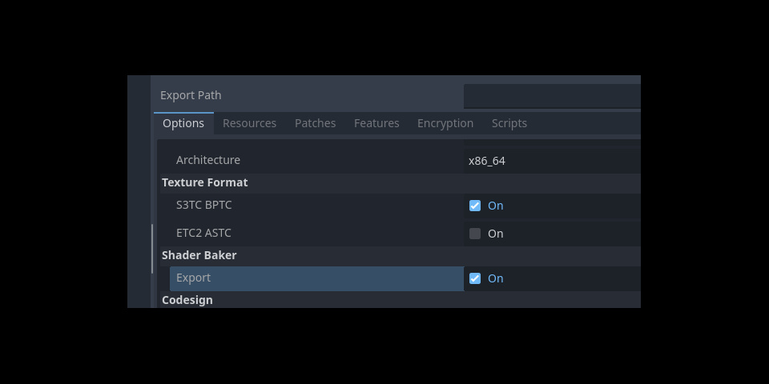769x384 pixels.
Task: Click the options list vertical scrollbar
Action: pos(152,248)
